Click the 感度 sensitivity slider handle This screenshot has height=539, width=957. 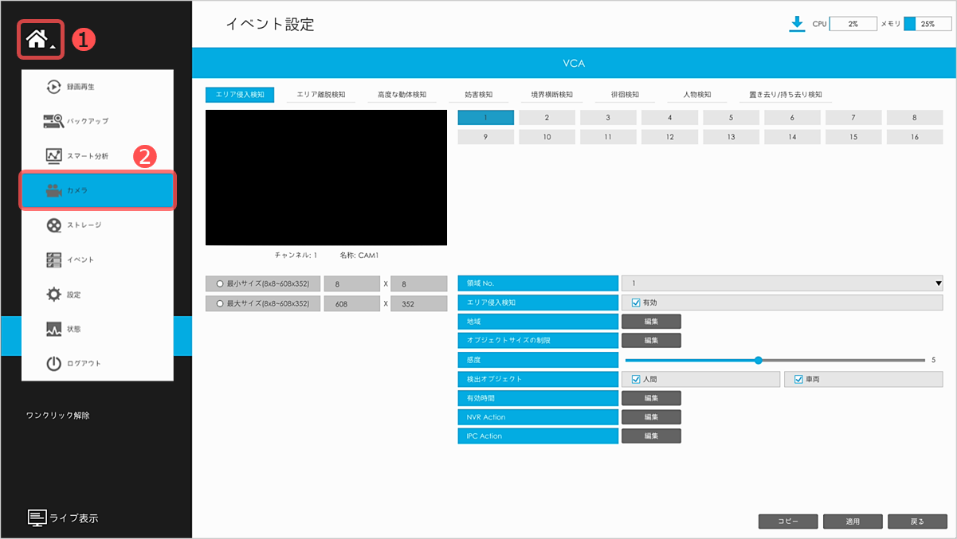tap(758, 360)
